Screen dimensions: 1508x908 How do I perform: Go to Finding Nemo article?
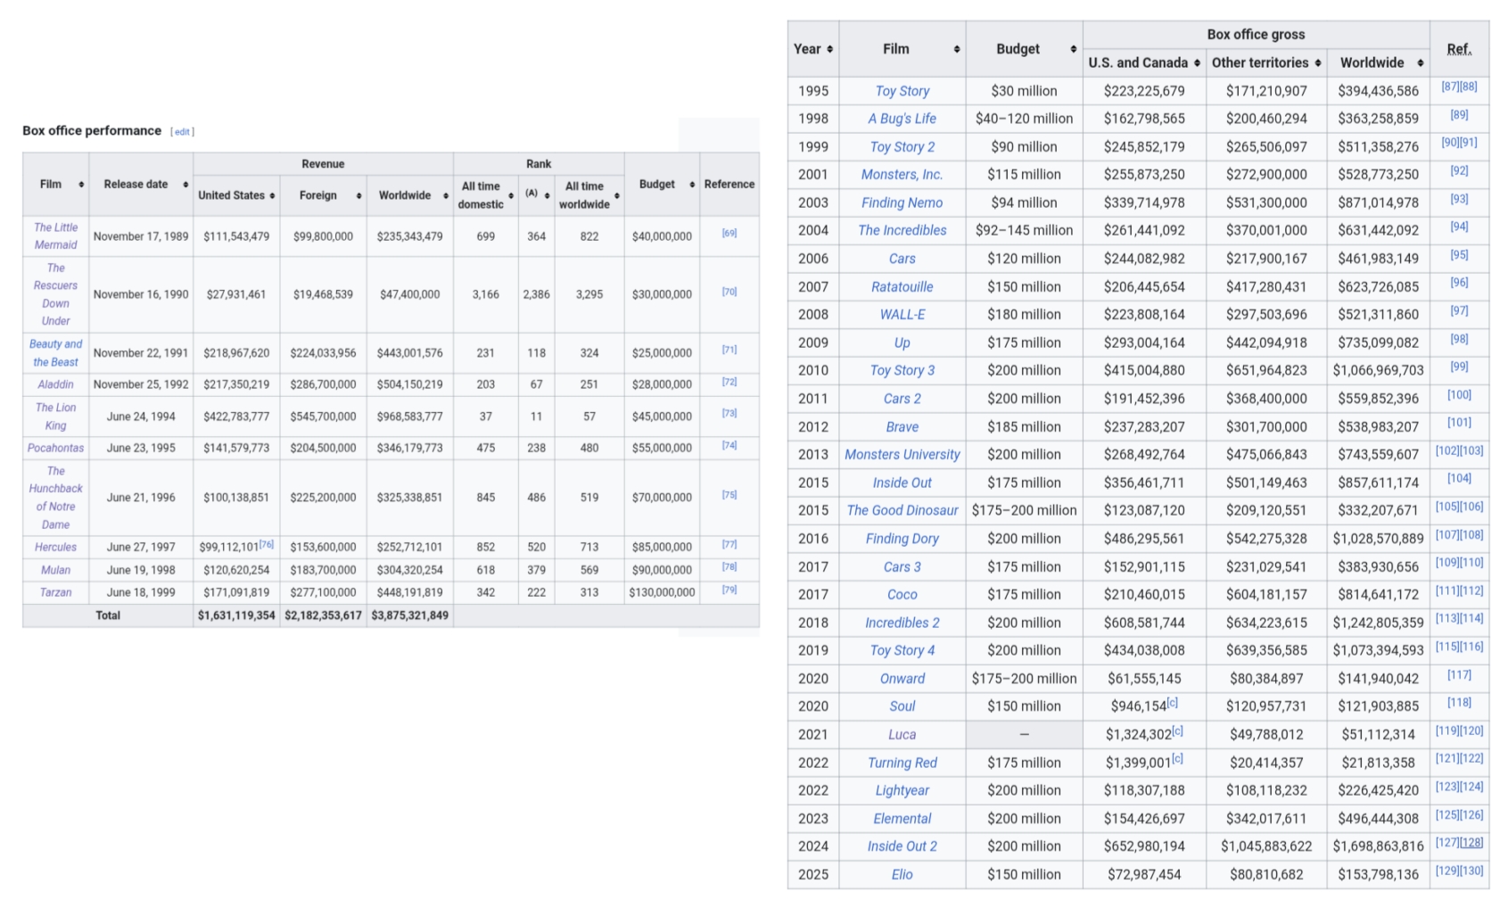click(902, 202)
